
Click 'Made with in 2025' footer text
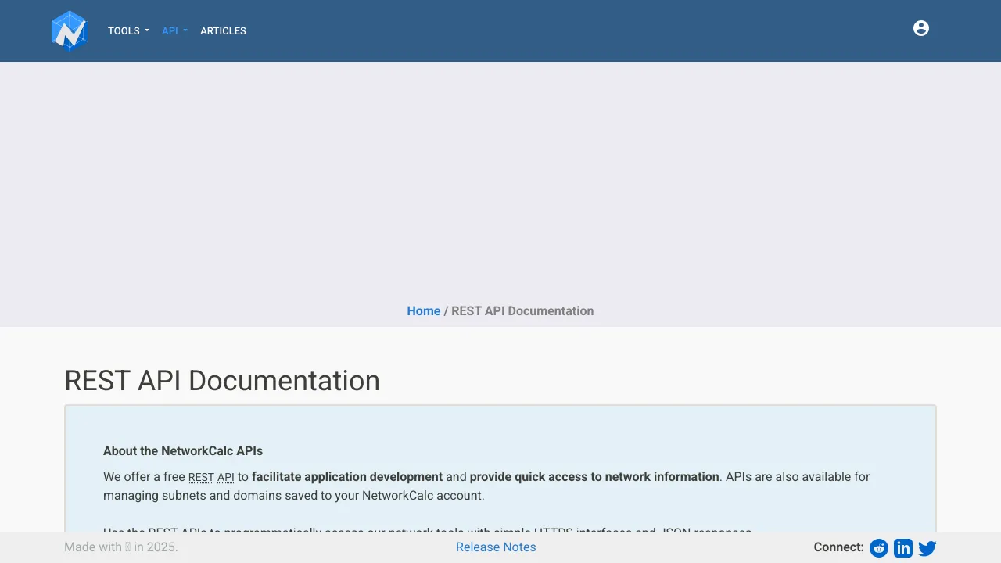[121, 547]
